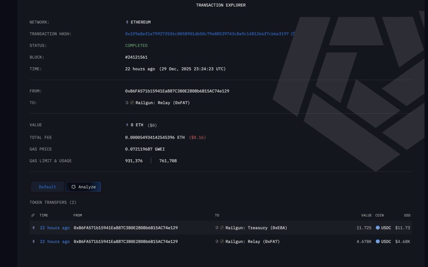Sort by the USD column header
428x267 pixels.
click(407, 215)
